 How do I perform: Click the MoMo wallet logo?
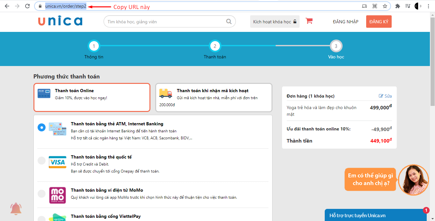point(57,195)
